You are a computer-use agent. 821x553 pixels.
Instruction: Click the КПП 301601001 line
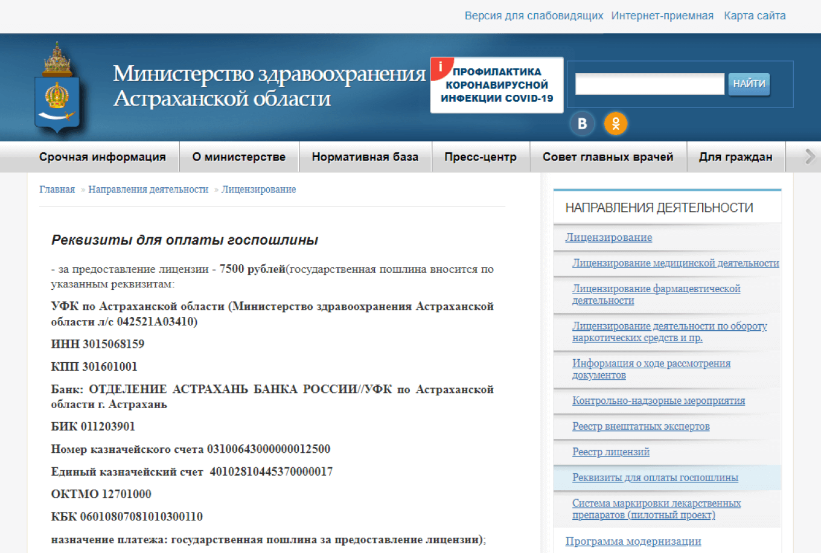point(94,366)
